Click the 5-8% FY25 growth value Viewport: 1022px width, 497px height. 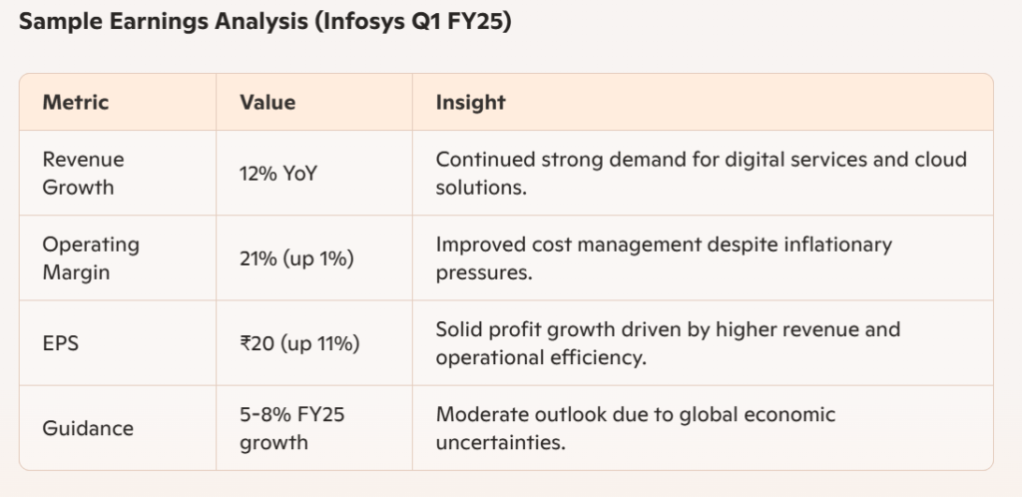(x=292, y=427)
